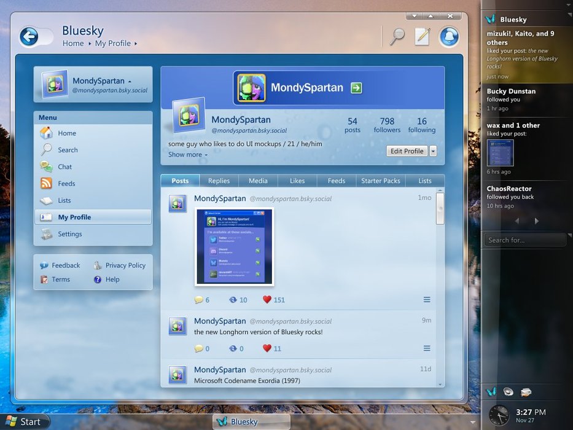This screenshot has height=430, width=573.
Task: Go to the next notifications page arrow
Action: click(x=536, y=221)
